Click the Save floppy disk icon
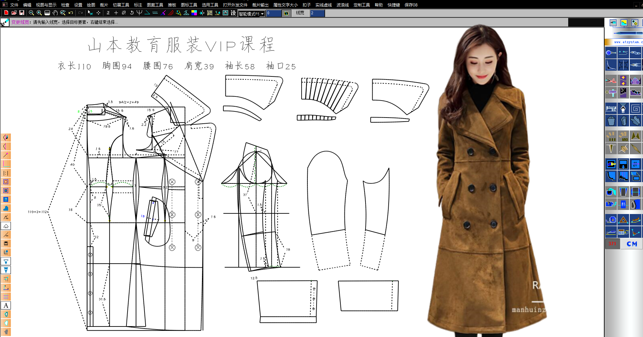Image resolution: width=643 pixels, height=337 pixels. pyautogui.click(x=22, y=13)
